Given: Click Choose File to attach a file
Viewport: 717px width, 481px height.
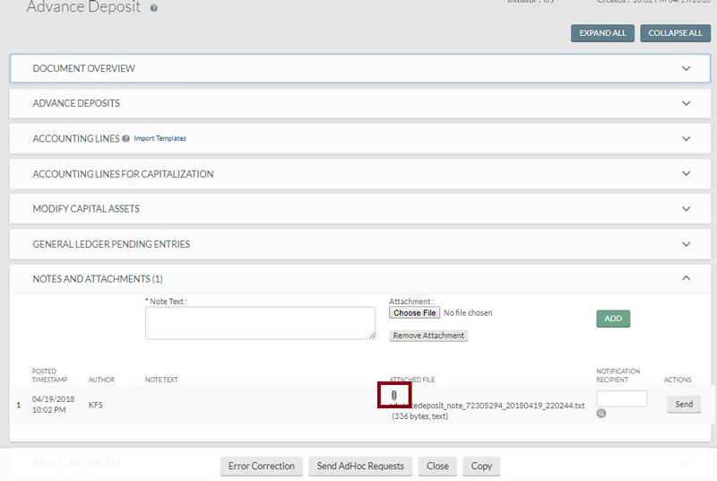Looking at the screenshot, I should [x=415, y=313].
